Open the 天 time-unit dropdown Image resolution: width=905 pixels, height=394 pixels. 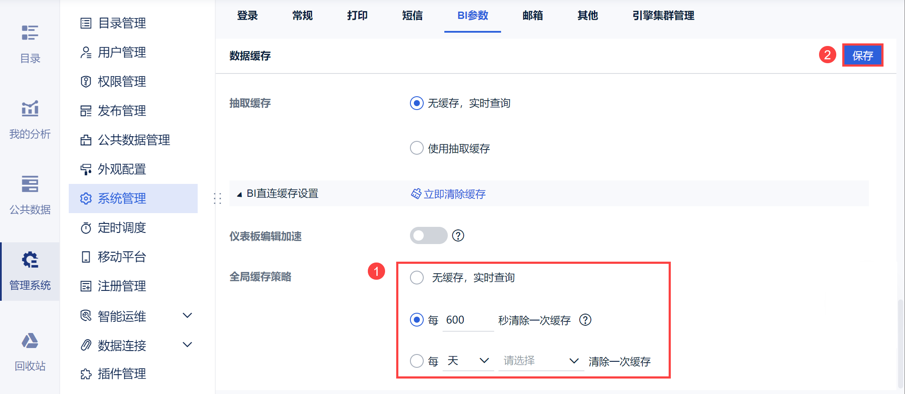coord(468,360)
